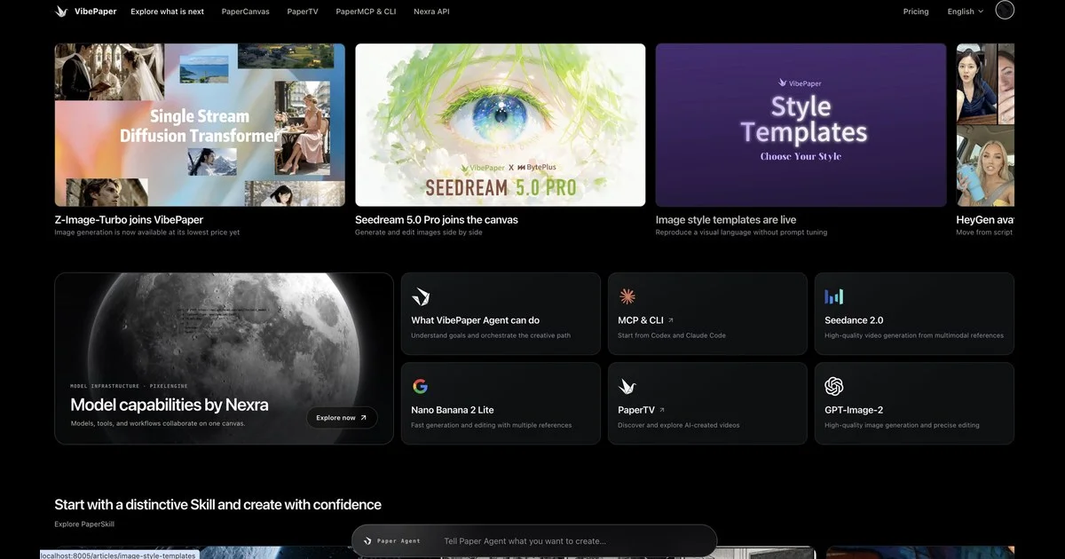Open the user profile avatar circle

click(1005, 11)
